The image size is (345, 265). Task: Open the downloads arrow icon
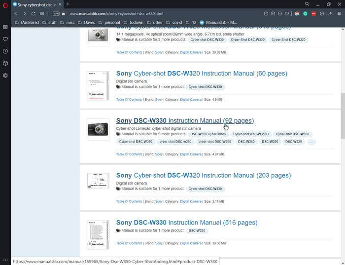click(330, 14)
